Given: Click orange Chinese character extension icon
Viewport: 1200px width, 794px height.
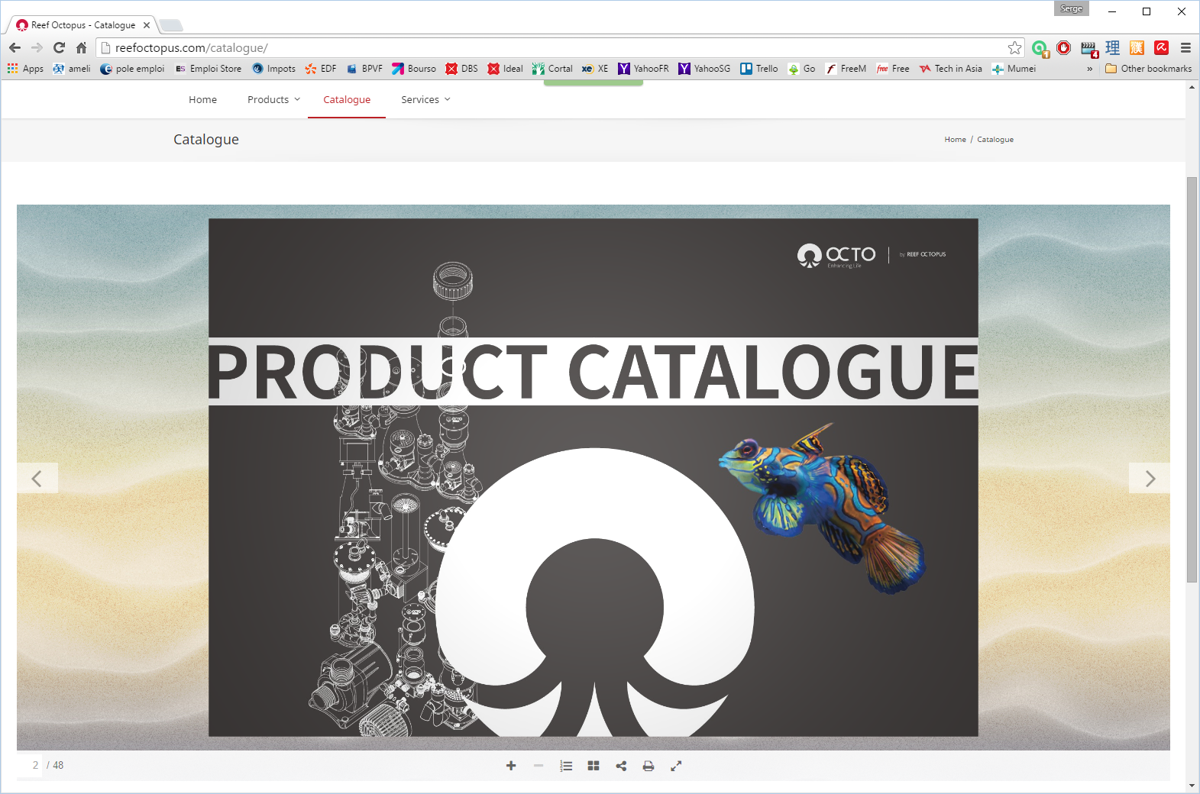Looking at the screenshot, I should 1137,47.
